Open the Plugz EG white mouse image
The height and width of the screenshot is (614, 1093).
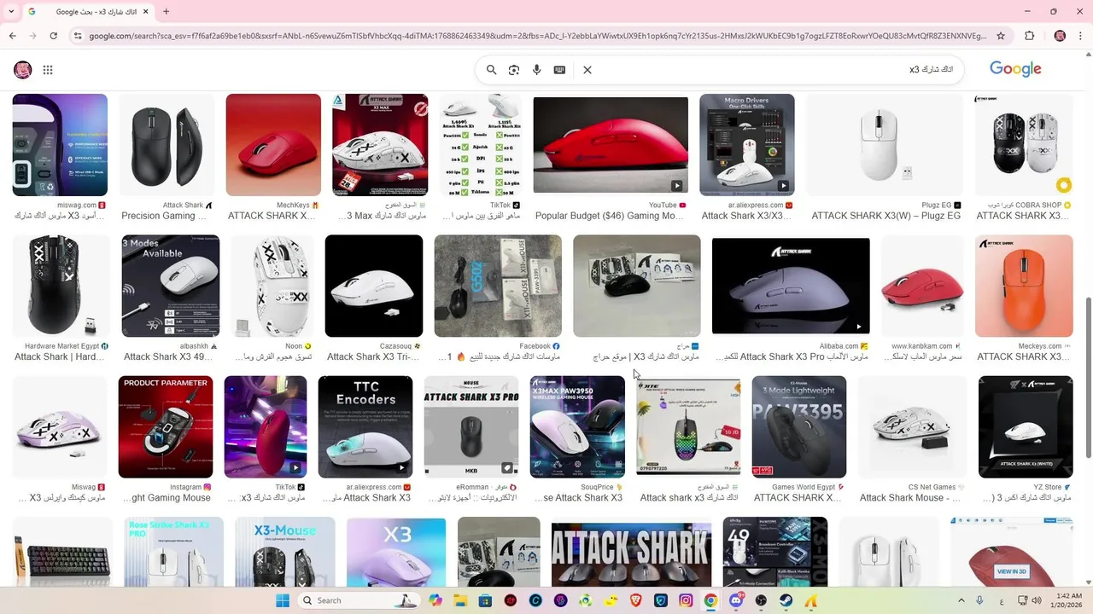(x=885, y=145)
